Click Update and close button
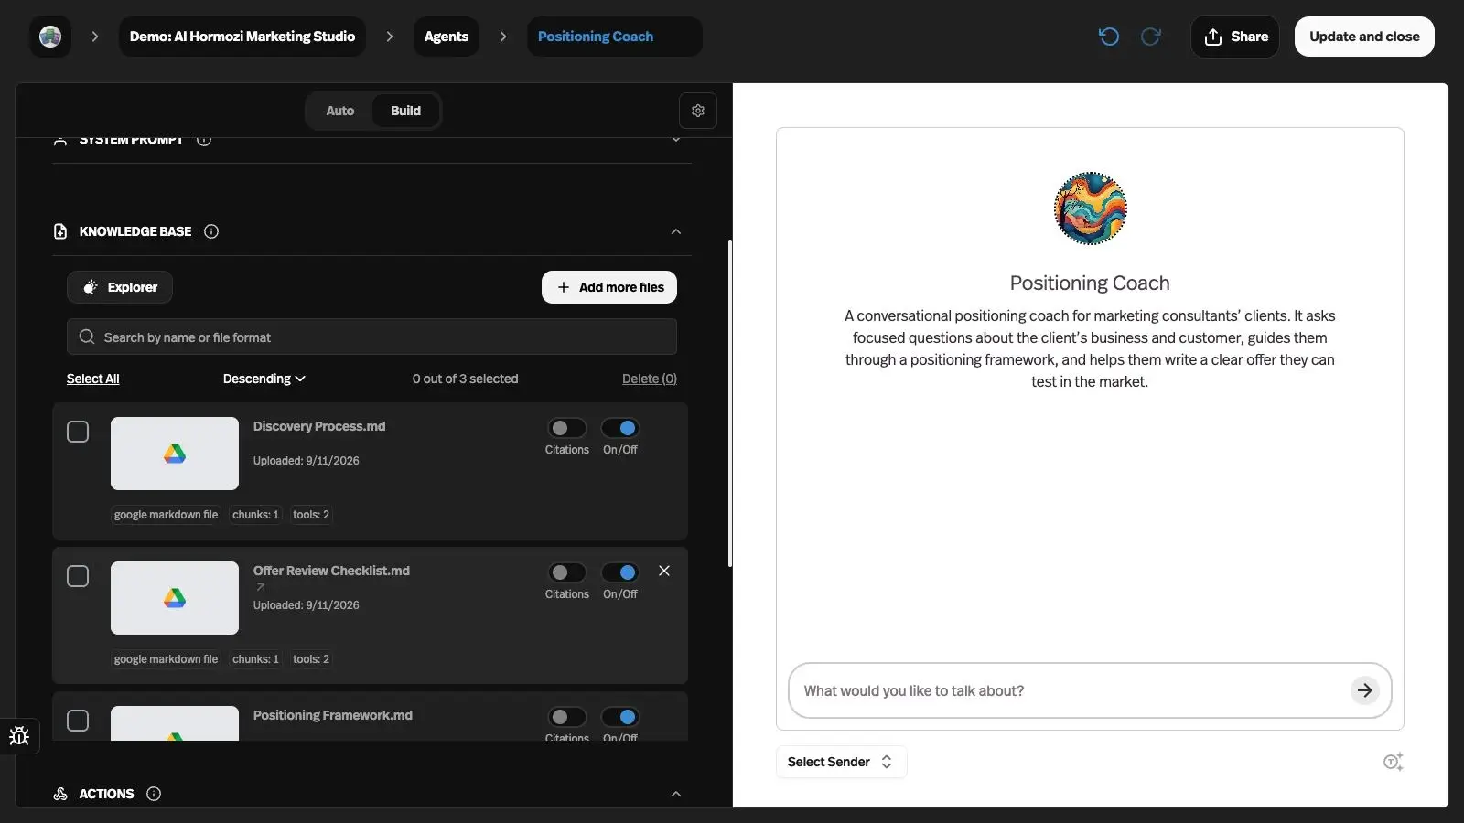Image resolution: width=1464 pixels, height=823 pixels. pos(1364,37)
